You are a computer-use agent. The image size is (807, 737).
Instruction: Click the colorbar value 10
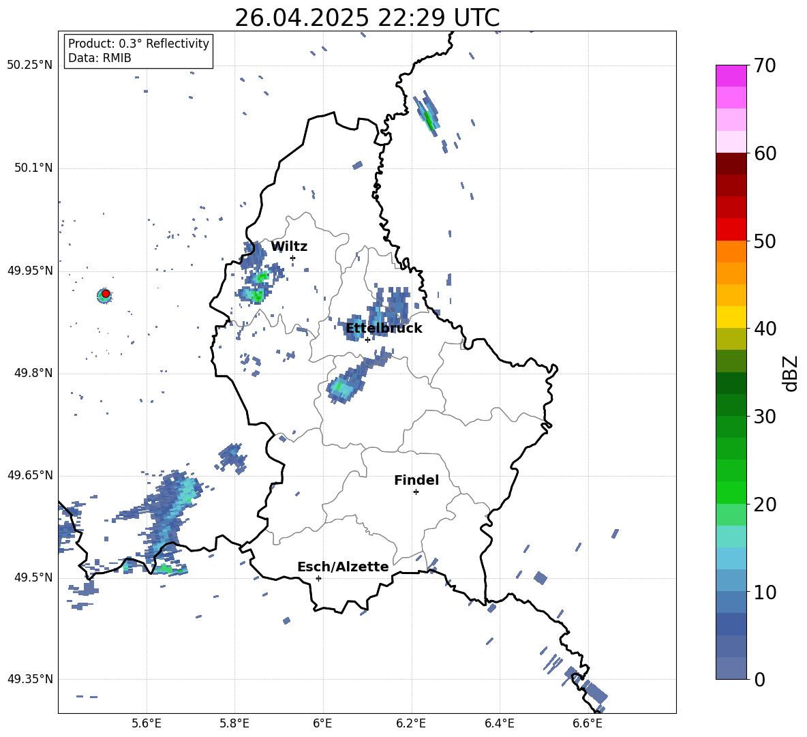[765, 592]
